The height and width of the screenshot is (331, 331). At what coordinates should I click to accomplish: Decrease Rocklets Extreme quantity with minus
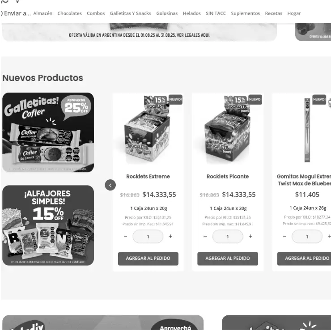125,237
